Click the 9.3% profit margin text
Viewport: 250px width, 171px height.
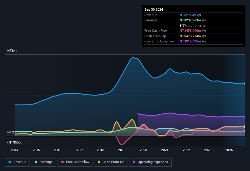click(x=194, y=25)
